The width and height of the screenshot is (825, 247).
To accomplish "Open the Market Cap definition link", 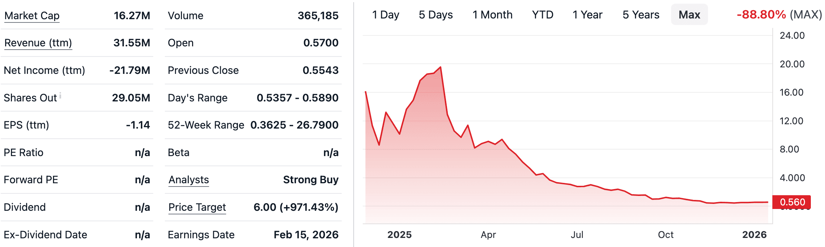I will pos(32,15).
